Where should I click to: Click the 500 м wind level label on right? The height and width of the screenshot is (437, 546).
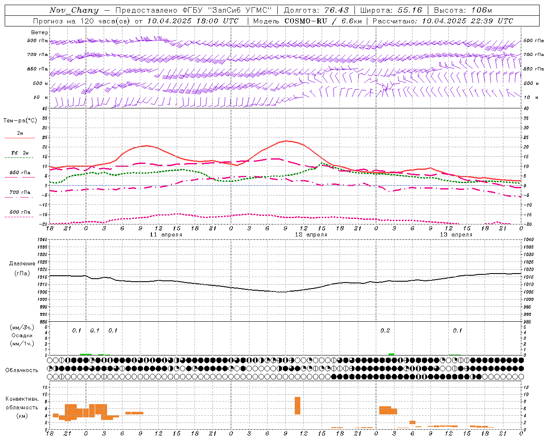(x=531, y=83)
